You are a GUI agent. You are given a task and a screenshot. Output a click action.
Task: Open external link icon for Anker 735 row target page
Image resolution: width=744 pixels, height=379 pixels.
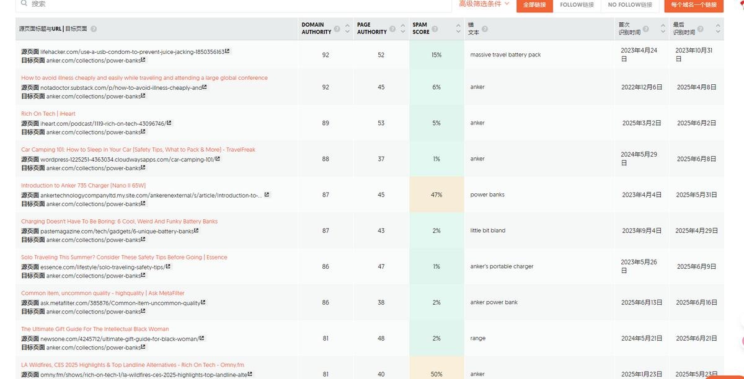143,204
